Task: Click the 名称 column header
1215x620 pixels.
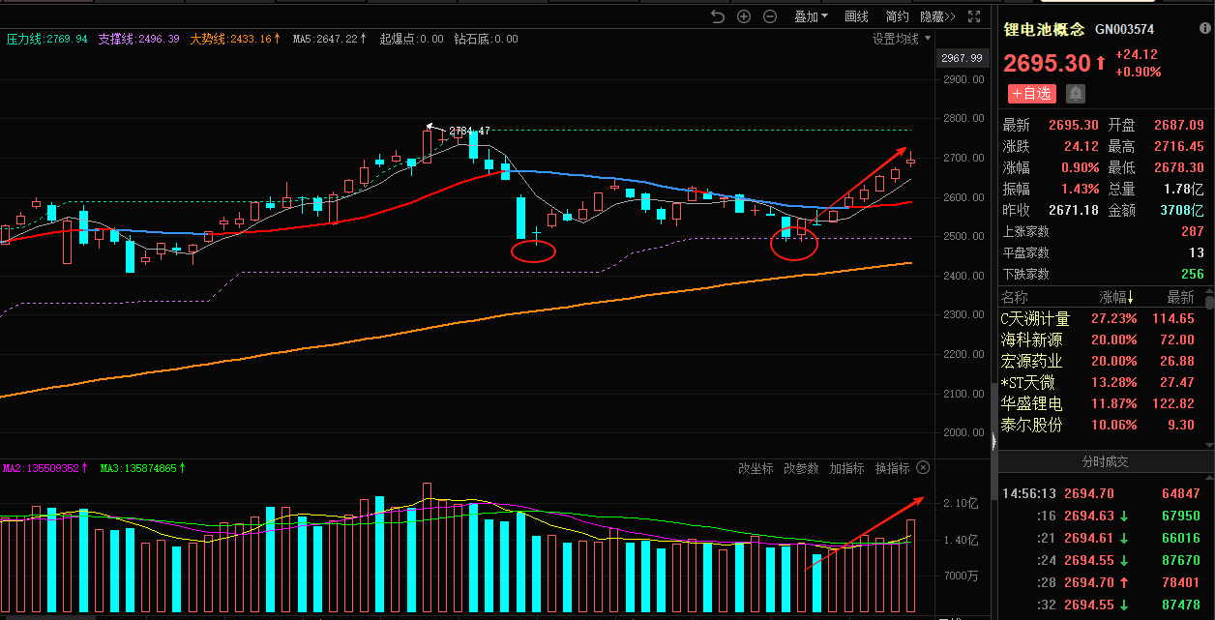Action: [x=1015, y=297]
